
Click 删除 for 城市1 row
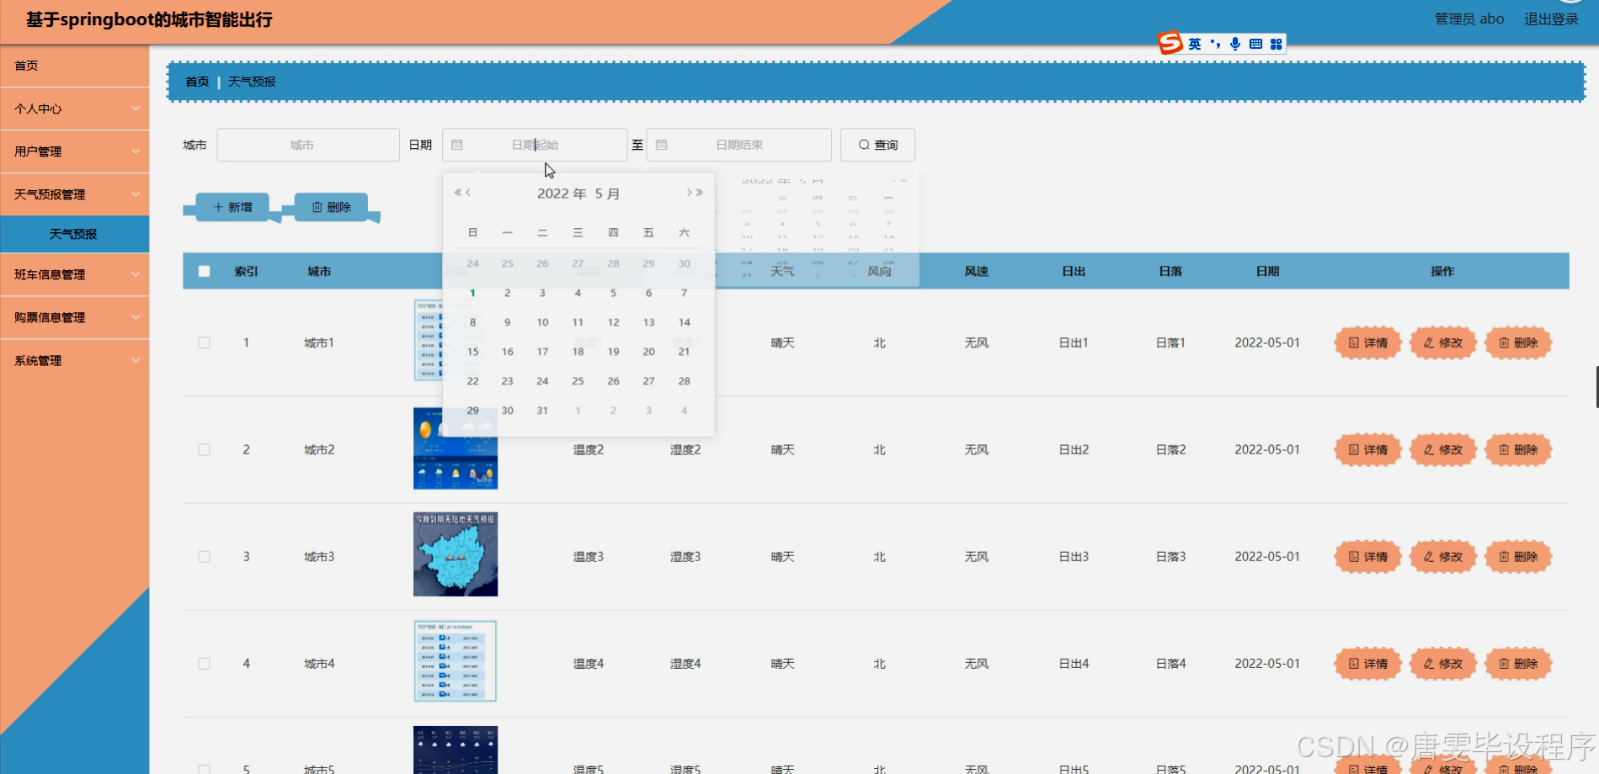[1518, 342]
